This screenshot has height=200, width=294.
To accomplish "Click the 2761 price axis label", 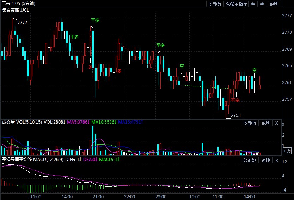I will 287,83.
